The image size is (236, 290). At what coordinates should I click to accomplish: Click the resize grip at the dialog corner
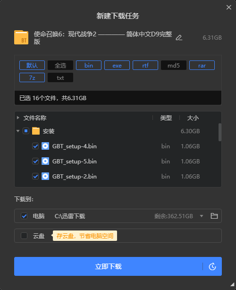tap(232, 284)
